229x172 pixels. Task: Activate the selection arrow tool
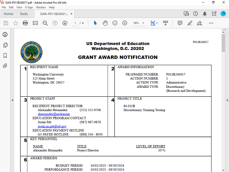(95, 23)
